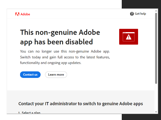Click the blue Contact us button
161x120 pixels.
[30, 75]
